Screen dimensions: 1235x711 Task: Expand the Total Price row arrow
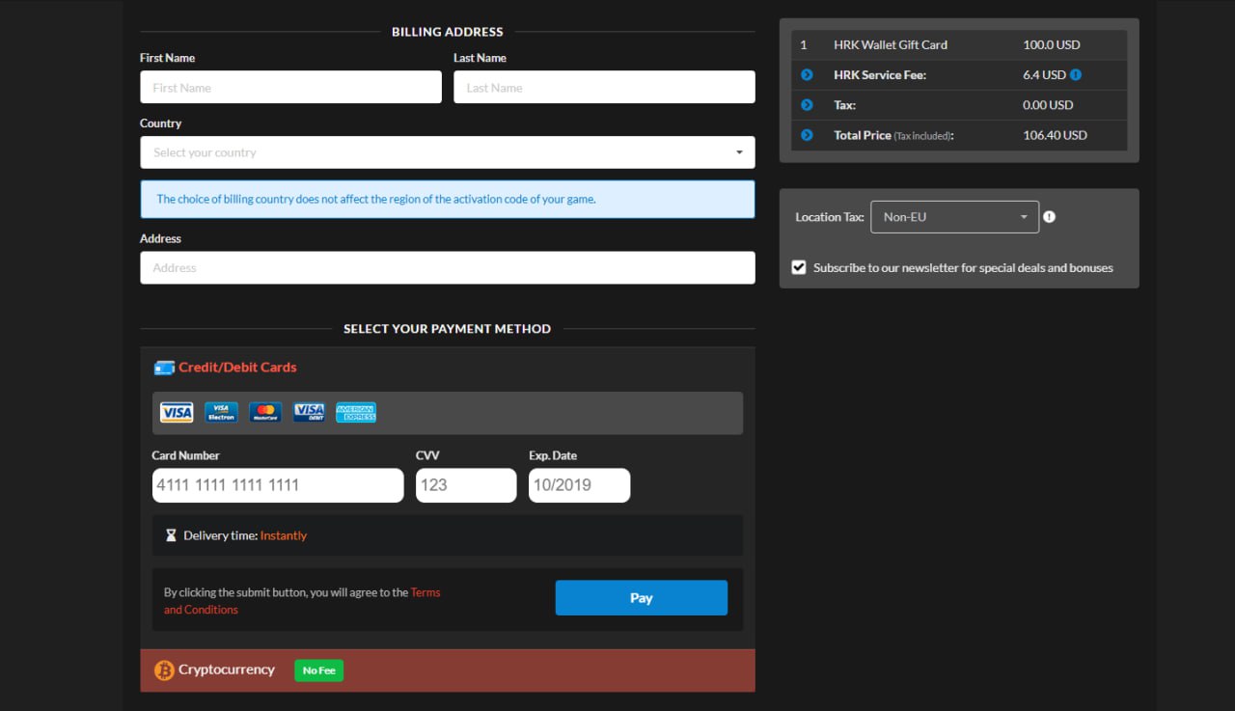[807, 135]
